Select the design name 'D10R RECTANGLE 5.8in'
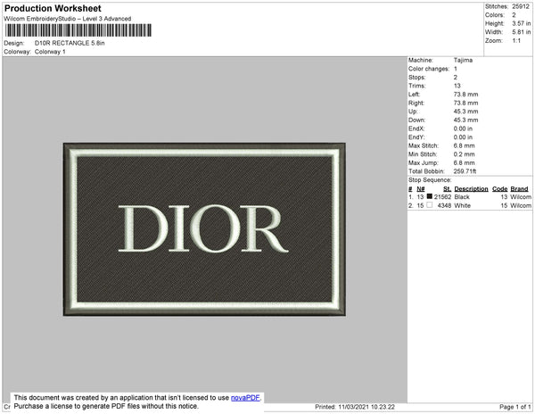The image size is (535, 414). pos(70,43)
